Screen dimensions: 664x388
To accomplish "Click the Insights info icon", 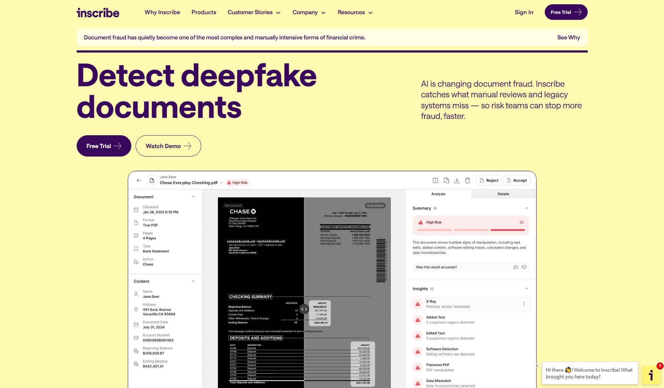I will tap(432, 289).
